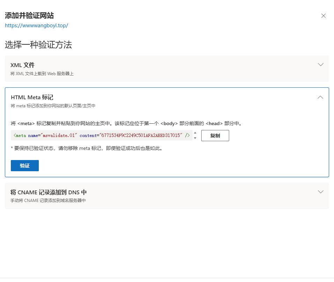Click the 添加并验证网站 dialog title

click(29, 16)
